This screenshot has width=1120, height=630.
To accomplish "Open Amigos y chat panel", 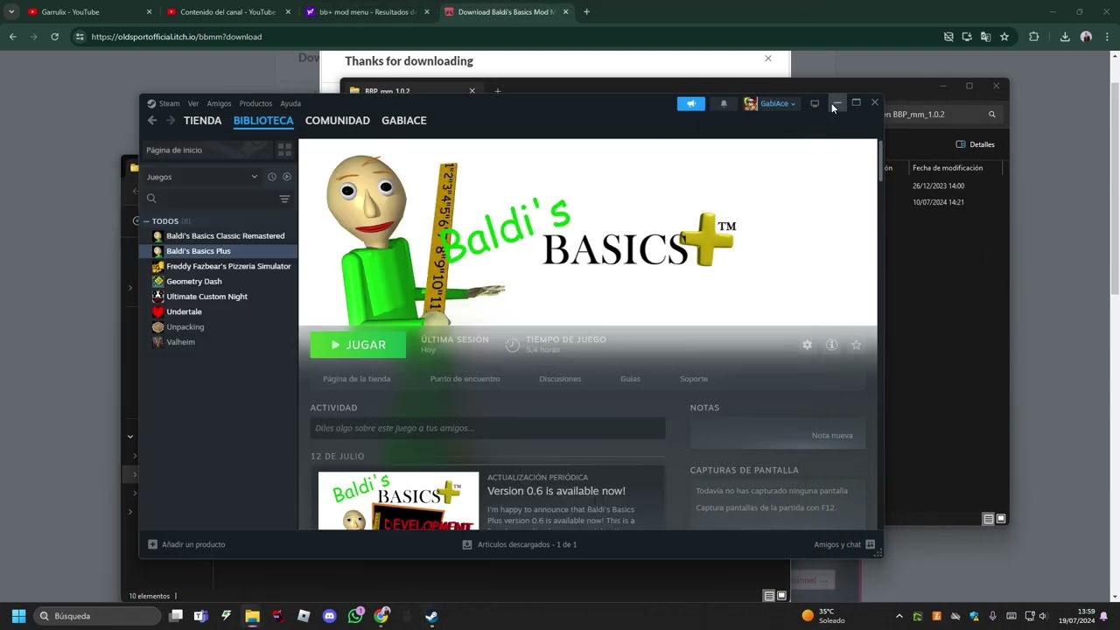I will (844, 544).
